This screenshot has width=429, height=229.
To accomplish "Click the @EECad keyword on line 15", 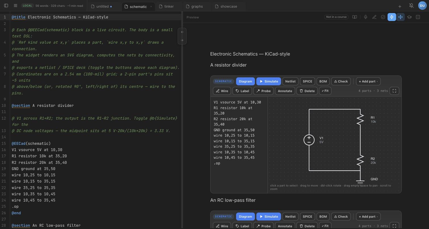I will click(x=18, y=143).
